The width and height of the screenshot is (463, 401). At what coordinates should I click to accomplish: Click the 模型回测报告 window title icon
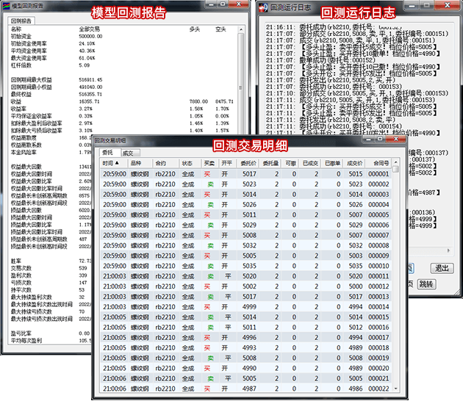tap(7, 5)
